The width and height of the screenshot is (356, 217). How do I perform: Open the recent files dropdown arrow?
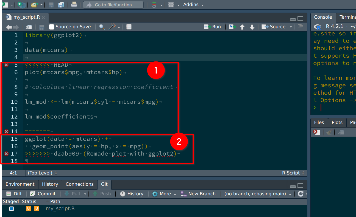point(41,5)
